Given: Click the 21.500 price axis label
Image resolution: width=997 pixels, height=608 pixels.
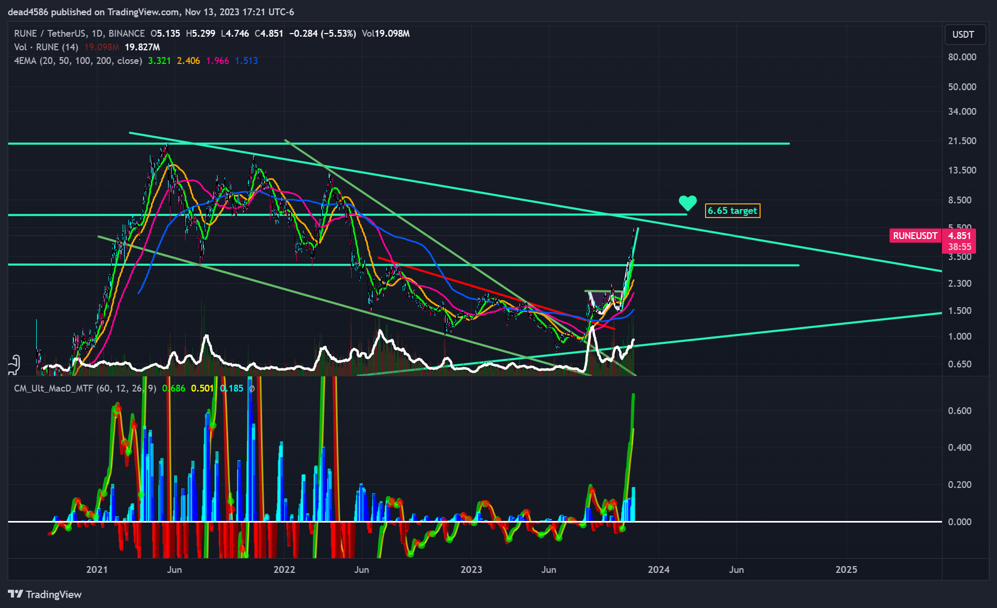Looking at the screenshot, I should click(x=962, y=141).
